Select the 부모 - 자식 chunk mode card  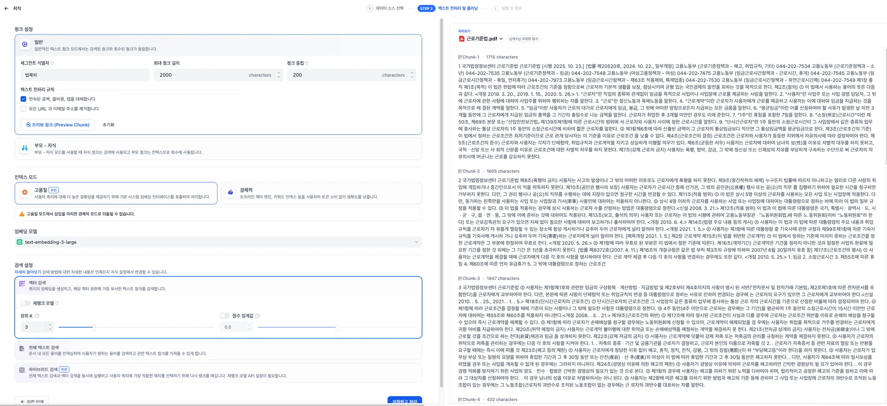(218, 149)
